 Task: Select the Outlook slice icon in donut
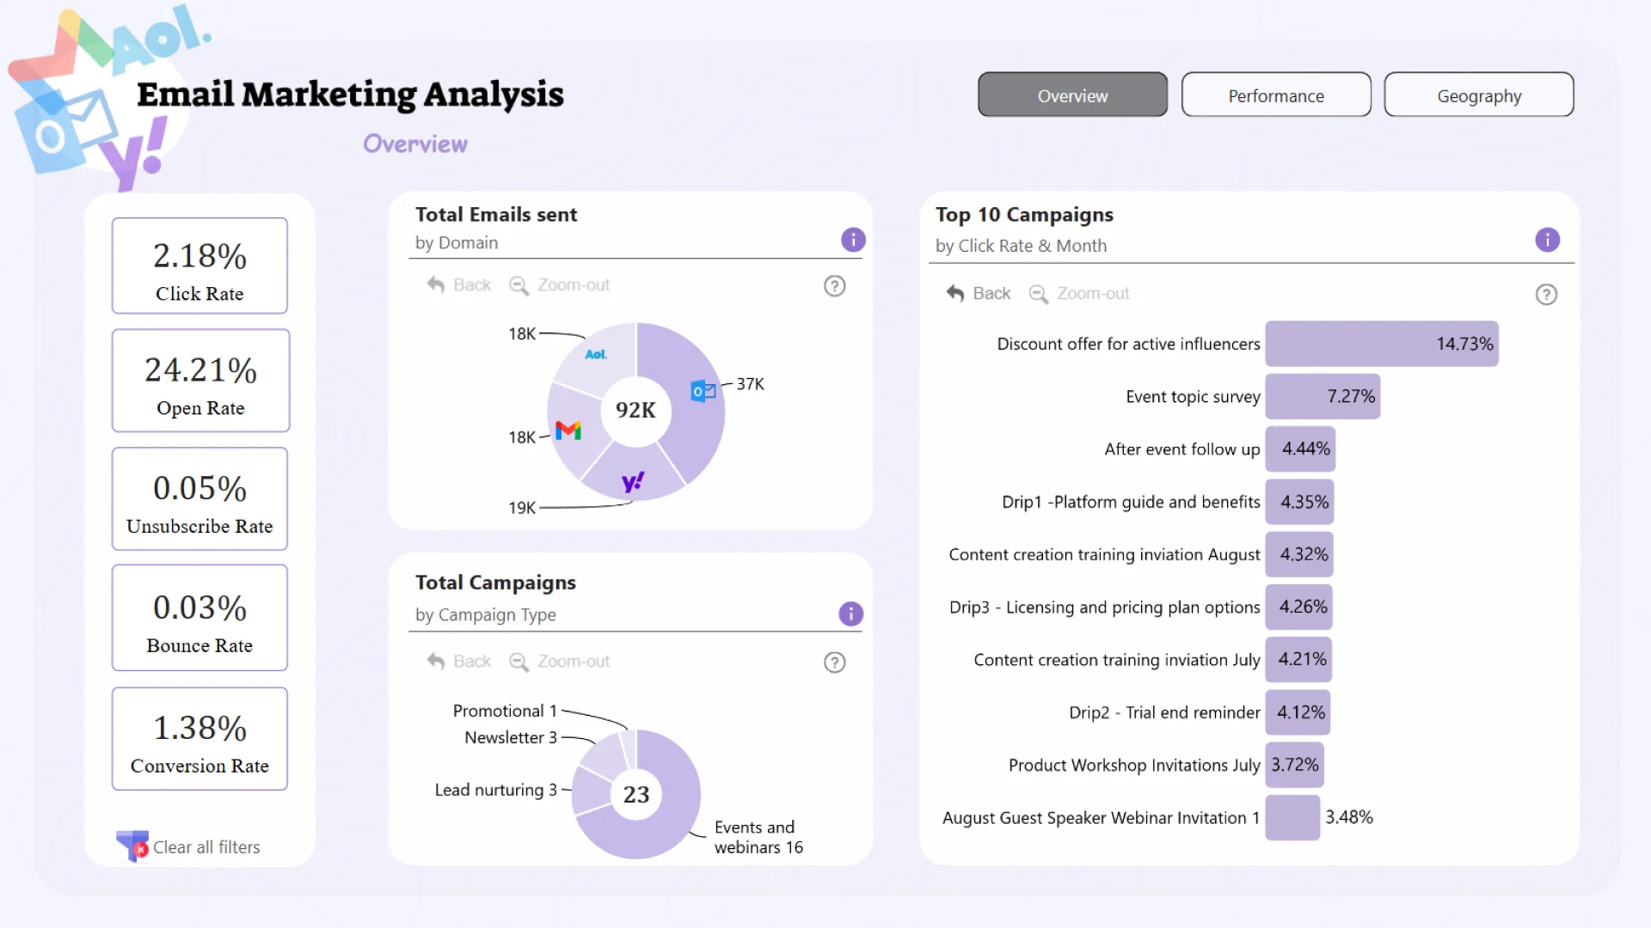click(703, 391)
